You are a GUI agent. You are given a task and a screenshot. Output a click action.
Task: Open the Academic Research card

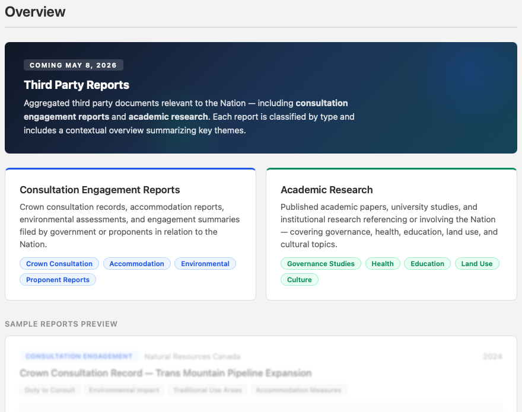coord(391,234)
